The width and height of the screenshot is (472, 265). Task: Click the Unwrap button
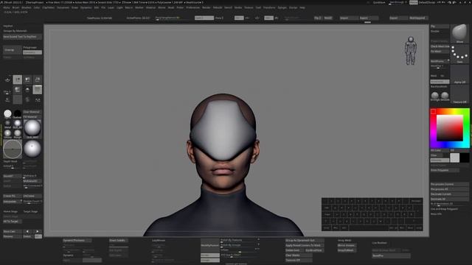coord(13,50)
